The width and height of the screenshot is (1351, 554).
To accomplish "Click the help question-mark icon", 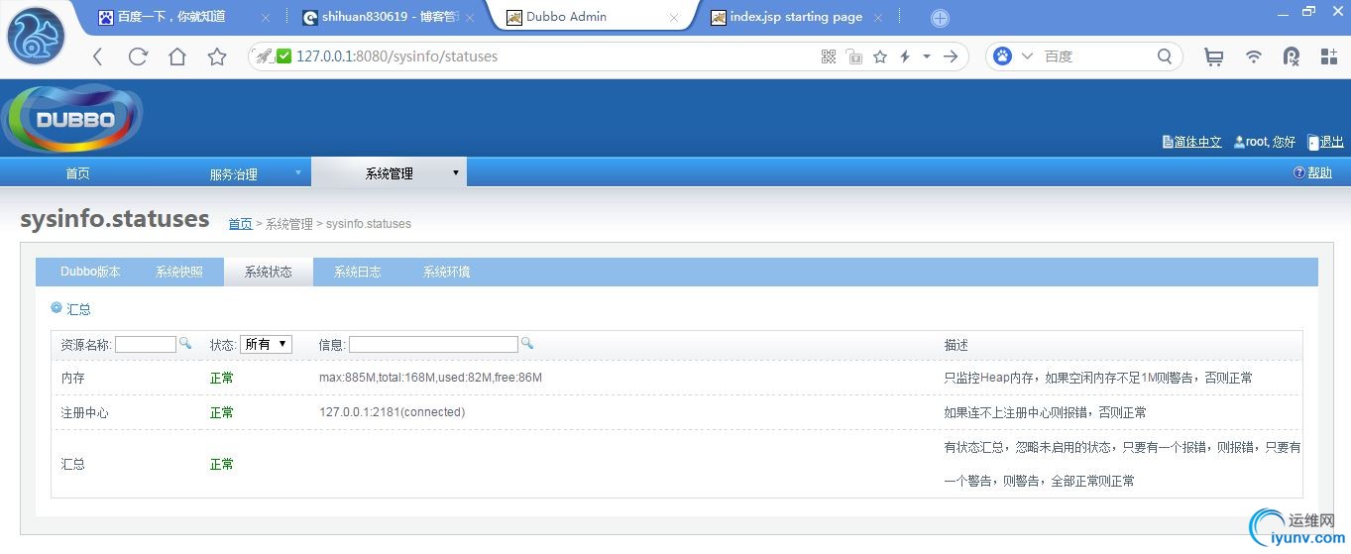I will 1299,172.
